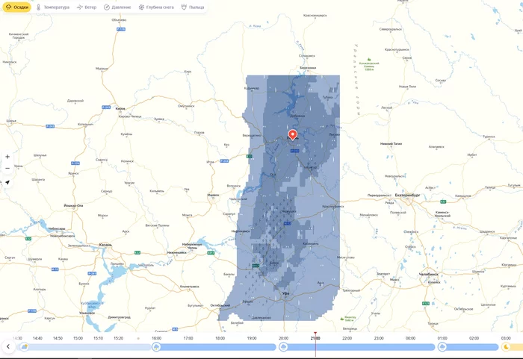
Task: Open the Глубина снега snow depth tab
Action: [x=156, y=7]
